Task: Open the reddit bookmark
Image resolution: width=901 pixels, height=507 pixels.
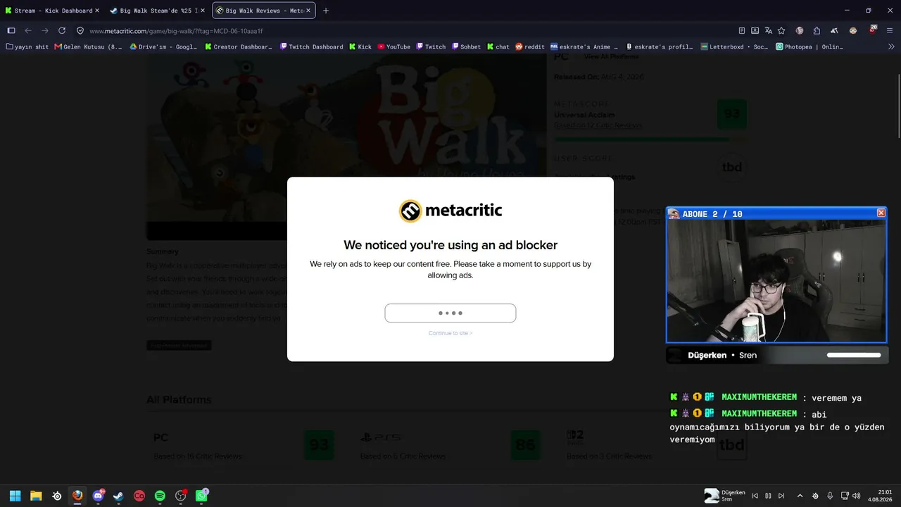Action: coord(530,47)
